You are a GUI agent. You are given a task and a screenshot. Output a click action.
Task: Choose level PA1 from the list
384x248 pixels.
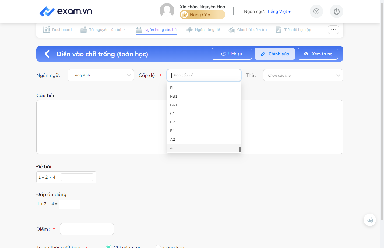(204, 105)
